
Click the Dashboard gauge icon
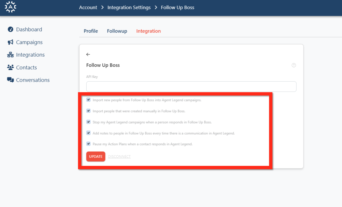pyautogui.click(x=11, y=29)
